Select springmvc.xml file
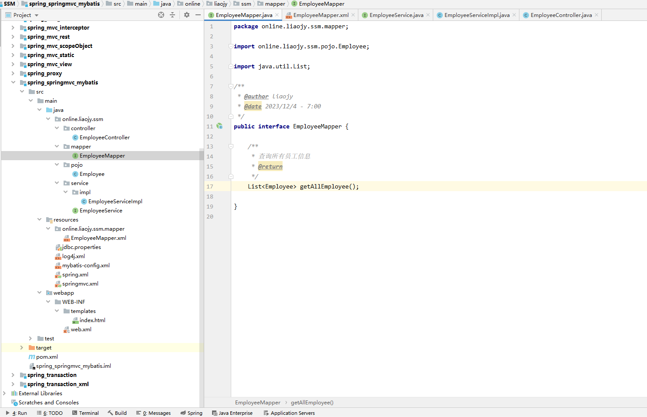The image size is (647, 417). coord(80,283)
